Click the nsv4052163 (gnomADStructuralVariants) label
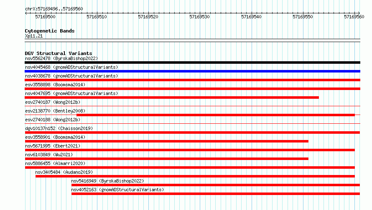The height and width of the screenshot is (210, 372). (117, 190)
